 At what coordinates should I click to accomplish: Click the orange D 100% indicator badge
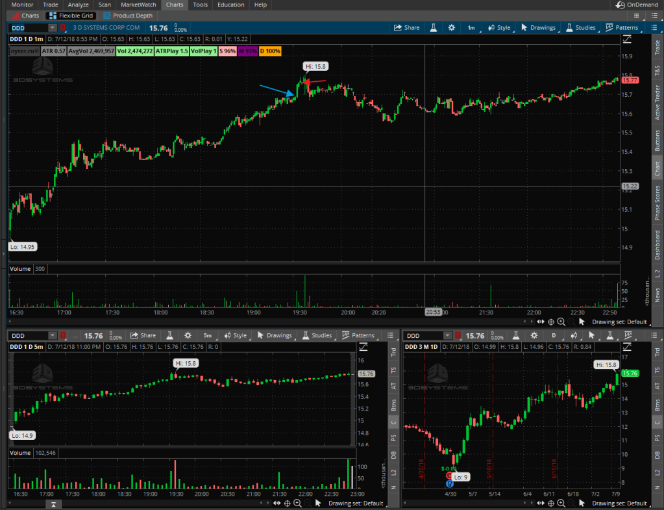click(x=270, y=51)
